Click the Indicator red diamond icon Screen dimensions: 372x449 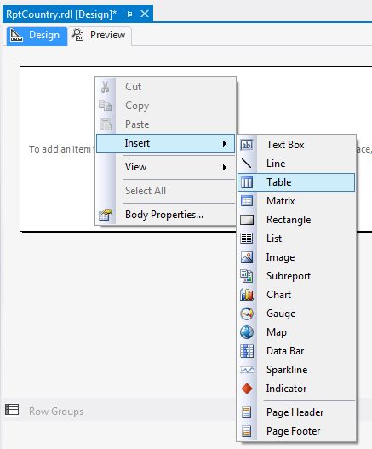click(246, 389)
